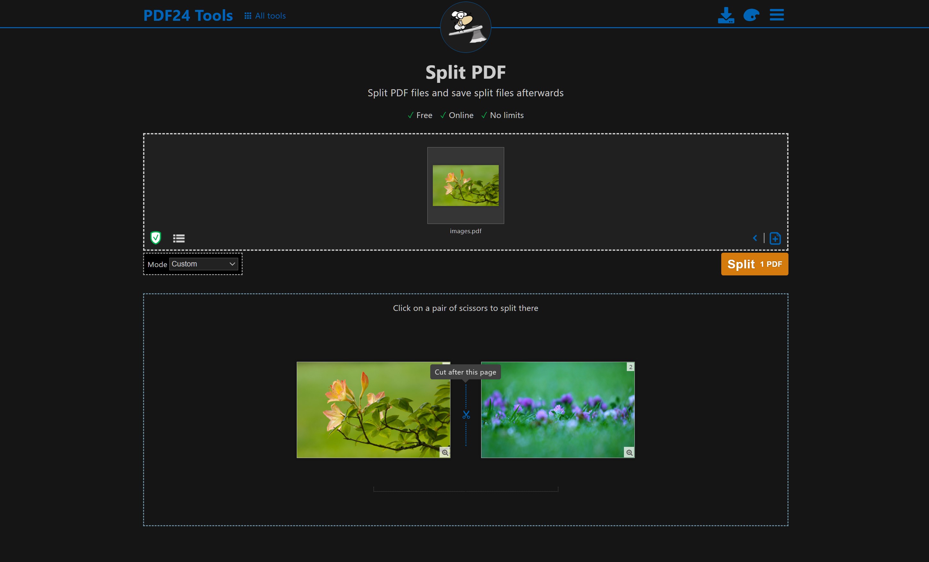Click the All tools grid icon
The image size is (929, 562).
(248, 16)
